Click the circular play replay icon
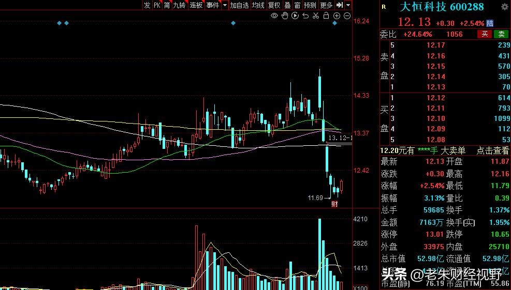The height and width of the screenshot is (290, 511). pyautogui.click(x=295, y=16)
